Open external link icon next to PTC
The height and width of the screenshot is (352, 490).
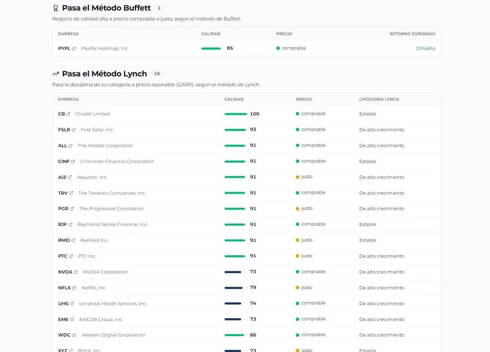[71, 256]
